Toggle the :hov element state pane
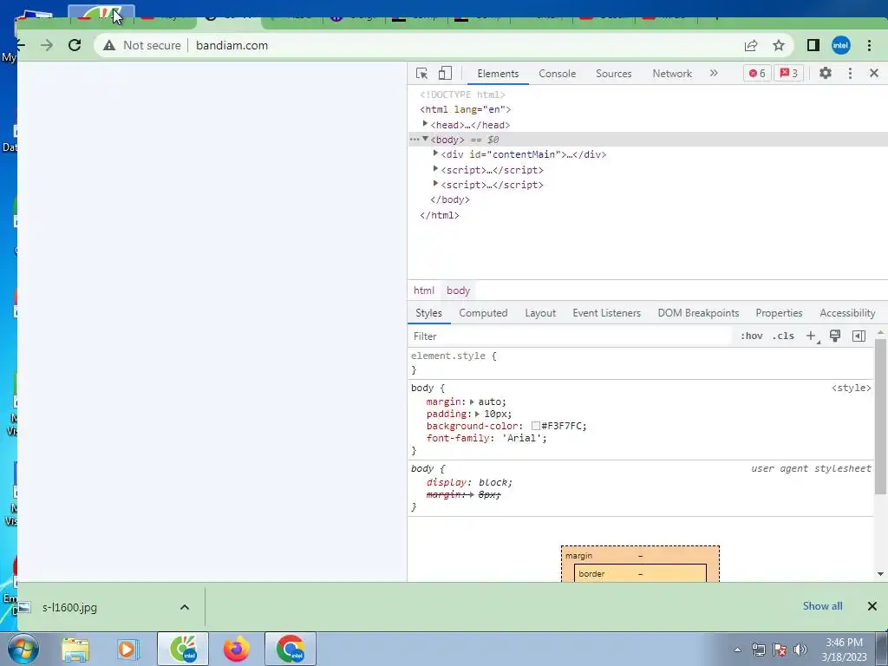888x666 pixels. [752, 336]
